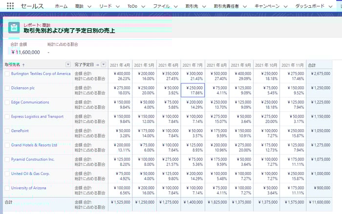This screenshot has height=214, width=342.
Task: Open the Express Logistics and Transport link
Action: (37, 117)
